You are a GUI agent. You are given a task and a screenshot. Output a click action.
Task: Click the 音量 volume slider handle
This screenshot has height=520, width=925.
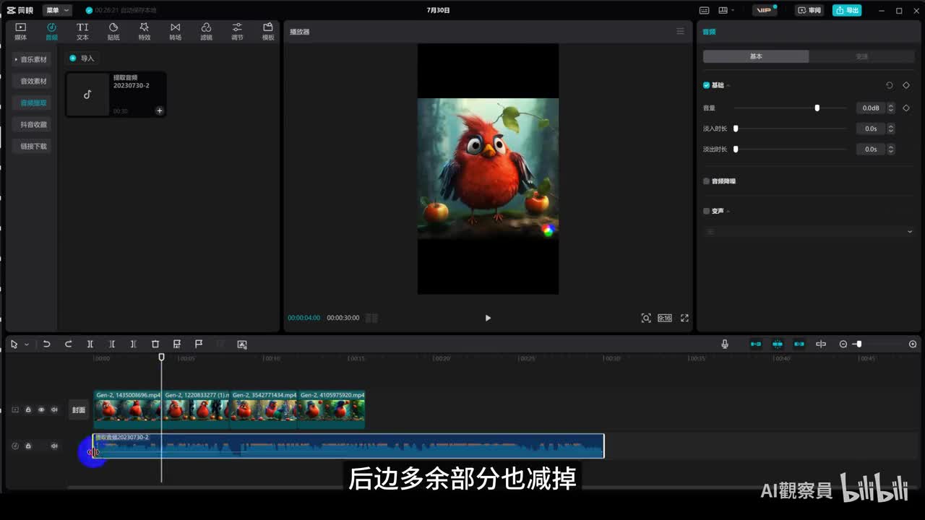[x=817, y=108]
